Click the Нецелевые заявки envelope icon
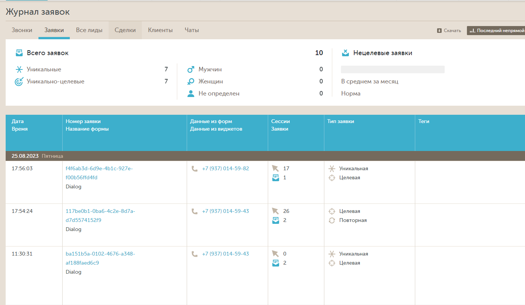The height and width of the screenshot is (305, 525). tap(345, 53)
